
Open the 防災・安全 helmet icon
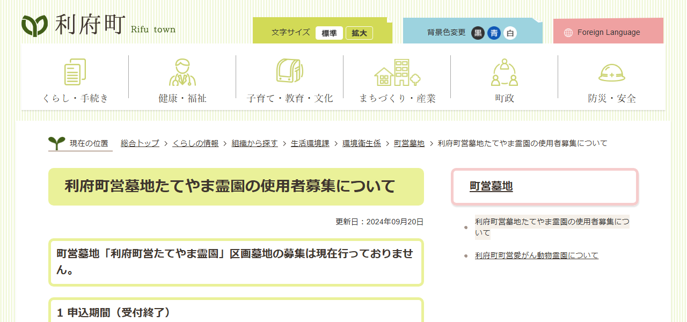[x=612, y=73]
